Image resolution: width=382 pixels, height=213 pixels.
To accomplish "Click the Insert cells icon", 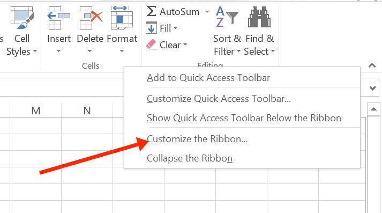I will tap(58, 18).
